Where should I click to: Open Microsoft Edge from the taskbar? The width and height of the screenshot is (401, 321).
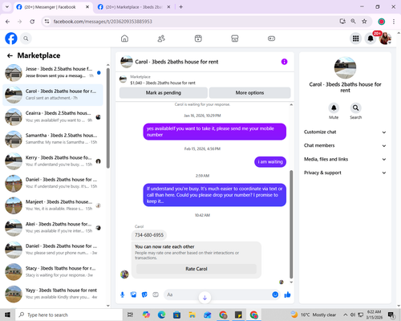(x=161, y=315)
